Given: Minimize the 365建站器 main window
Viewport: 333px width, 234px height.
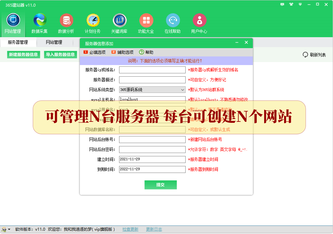Looking at the screenshot, I should tap(309, 4).
